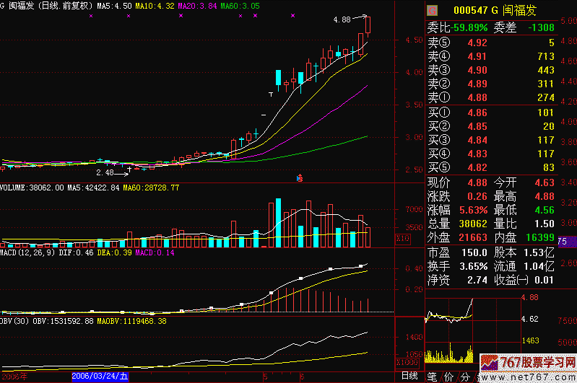577x383 pixels.
Task: Click the red G icon beside stock code
Action: tap(432, 10)
